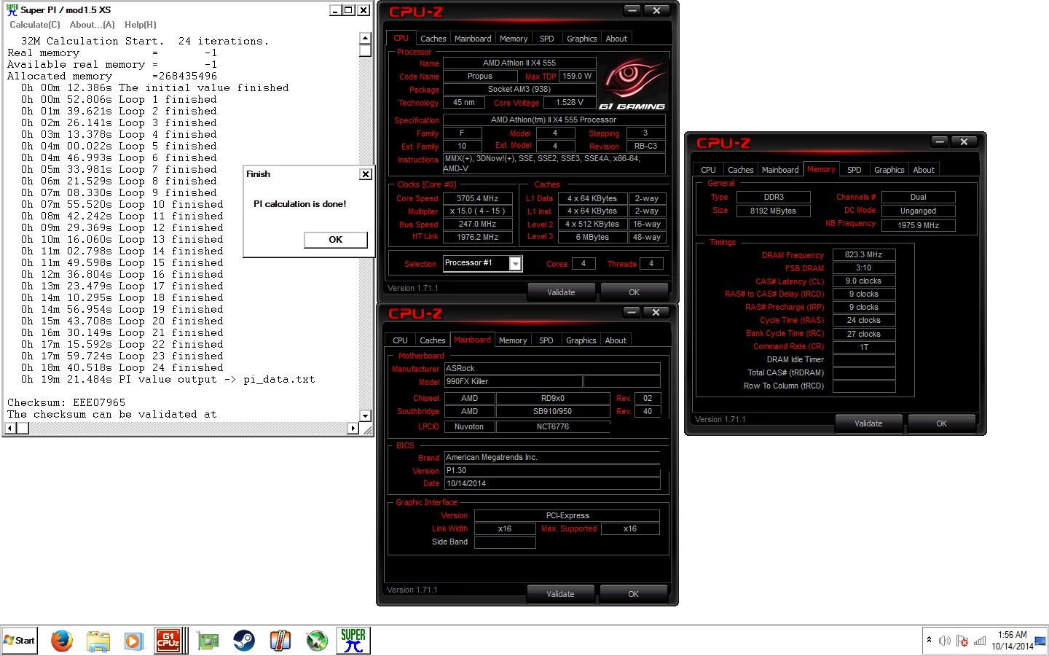The height and width of the screenshot is (656, 1049).
Task: Minimize the top CPU-Z window
Action: click(x=632, y=11)
